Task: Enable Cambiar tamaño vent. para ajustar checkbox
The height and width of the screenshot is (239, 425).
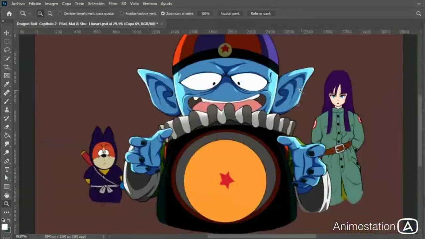Action: 60,14
